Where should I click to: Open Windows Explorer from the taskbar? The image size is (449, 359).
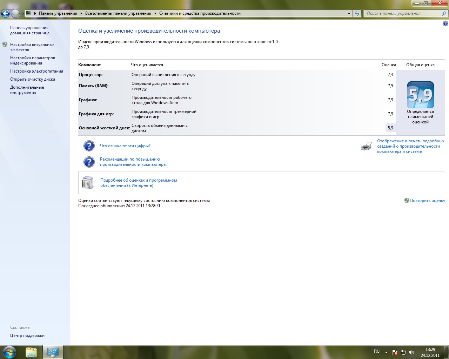coord(31,352)
